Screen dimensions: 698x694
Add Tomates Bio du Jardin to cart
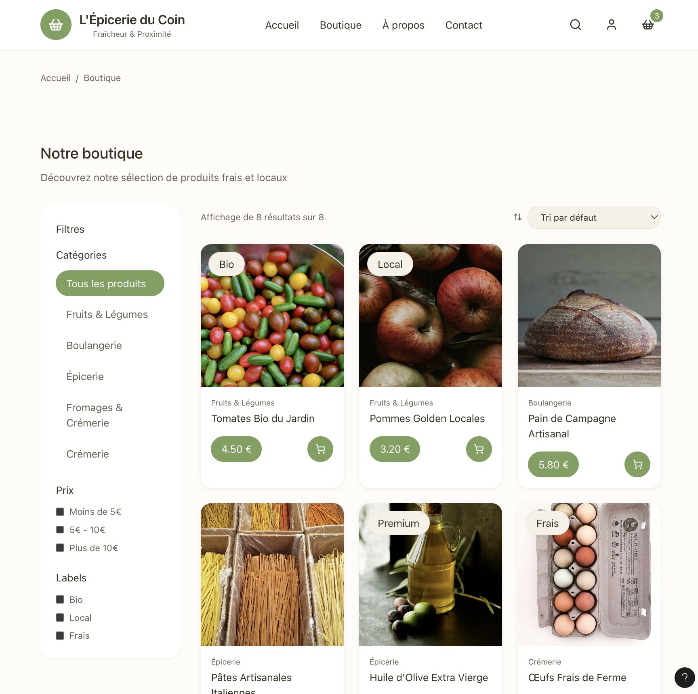click(320, 449)
